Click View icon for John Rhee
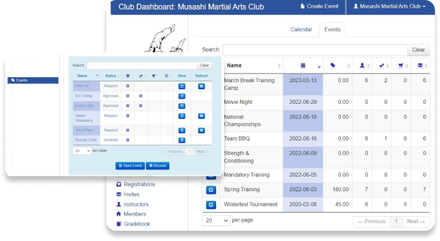The width and height of the screenshot is (440, 241). click(182, 131)
